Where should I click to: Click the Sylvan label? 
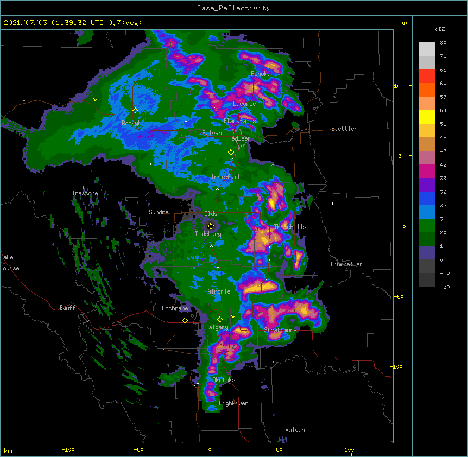click(x=212, y=133)
